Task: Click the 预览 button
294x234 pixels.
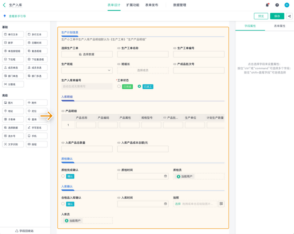Action: [261, 16]
